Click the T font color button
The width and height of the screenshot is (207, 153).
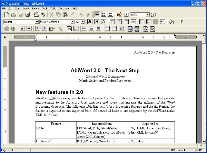tap(181, 22)
